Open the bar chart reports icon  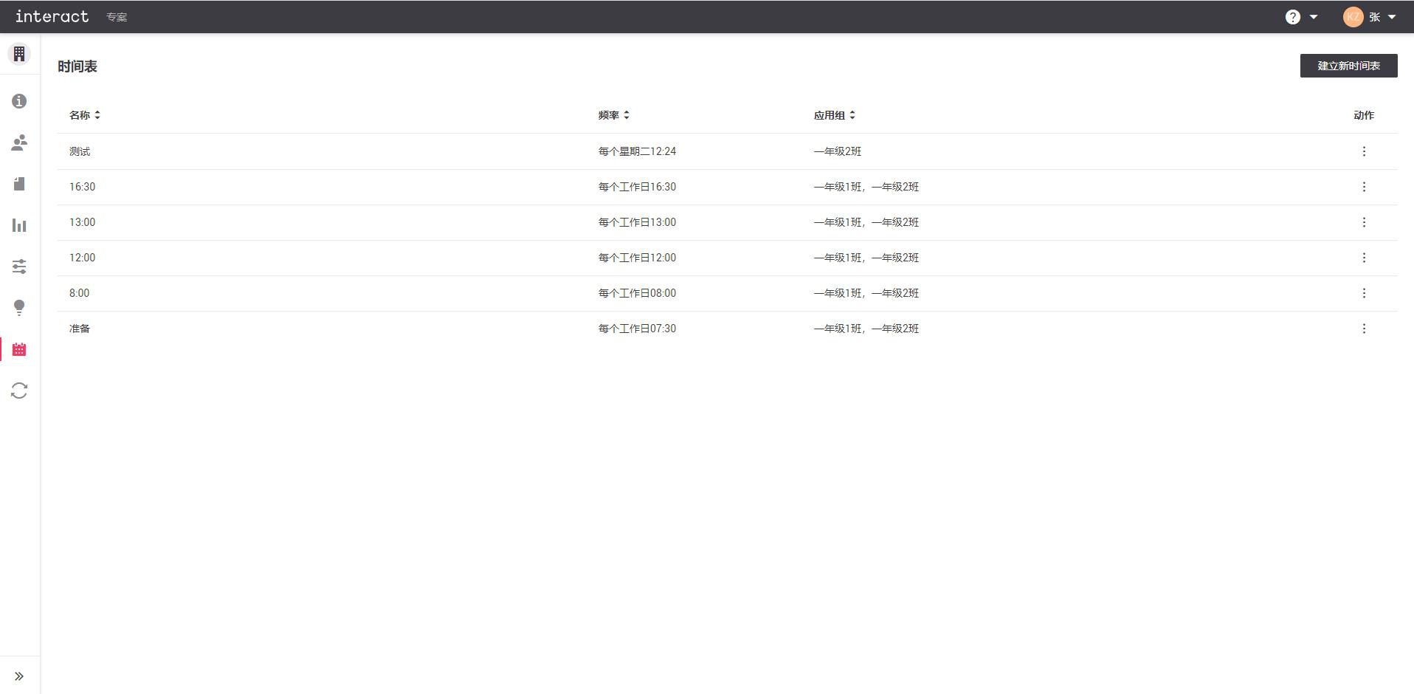[x=19, y=225]
